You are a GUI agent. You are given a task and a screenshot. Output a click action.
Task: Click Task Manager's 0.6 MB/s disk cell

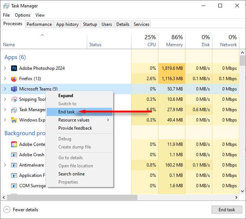(199, 110)
